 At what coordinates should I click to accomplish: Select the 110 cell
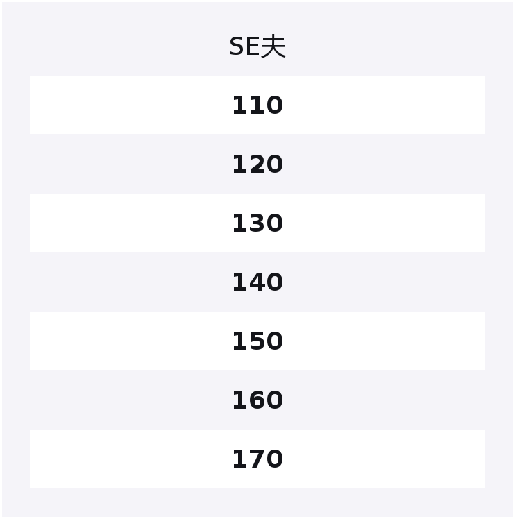(257, 105)
